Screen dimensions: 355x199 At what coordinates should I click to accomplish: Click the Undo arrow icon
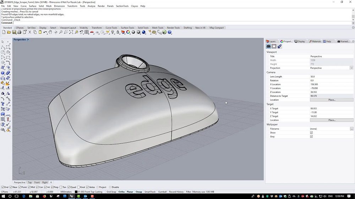pos(45,32)
